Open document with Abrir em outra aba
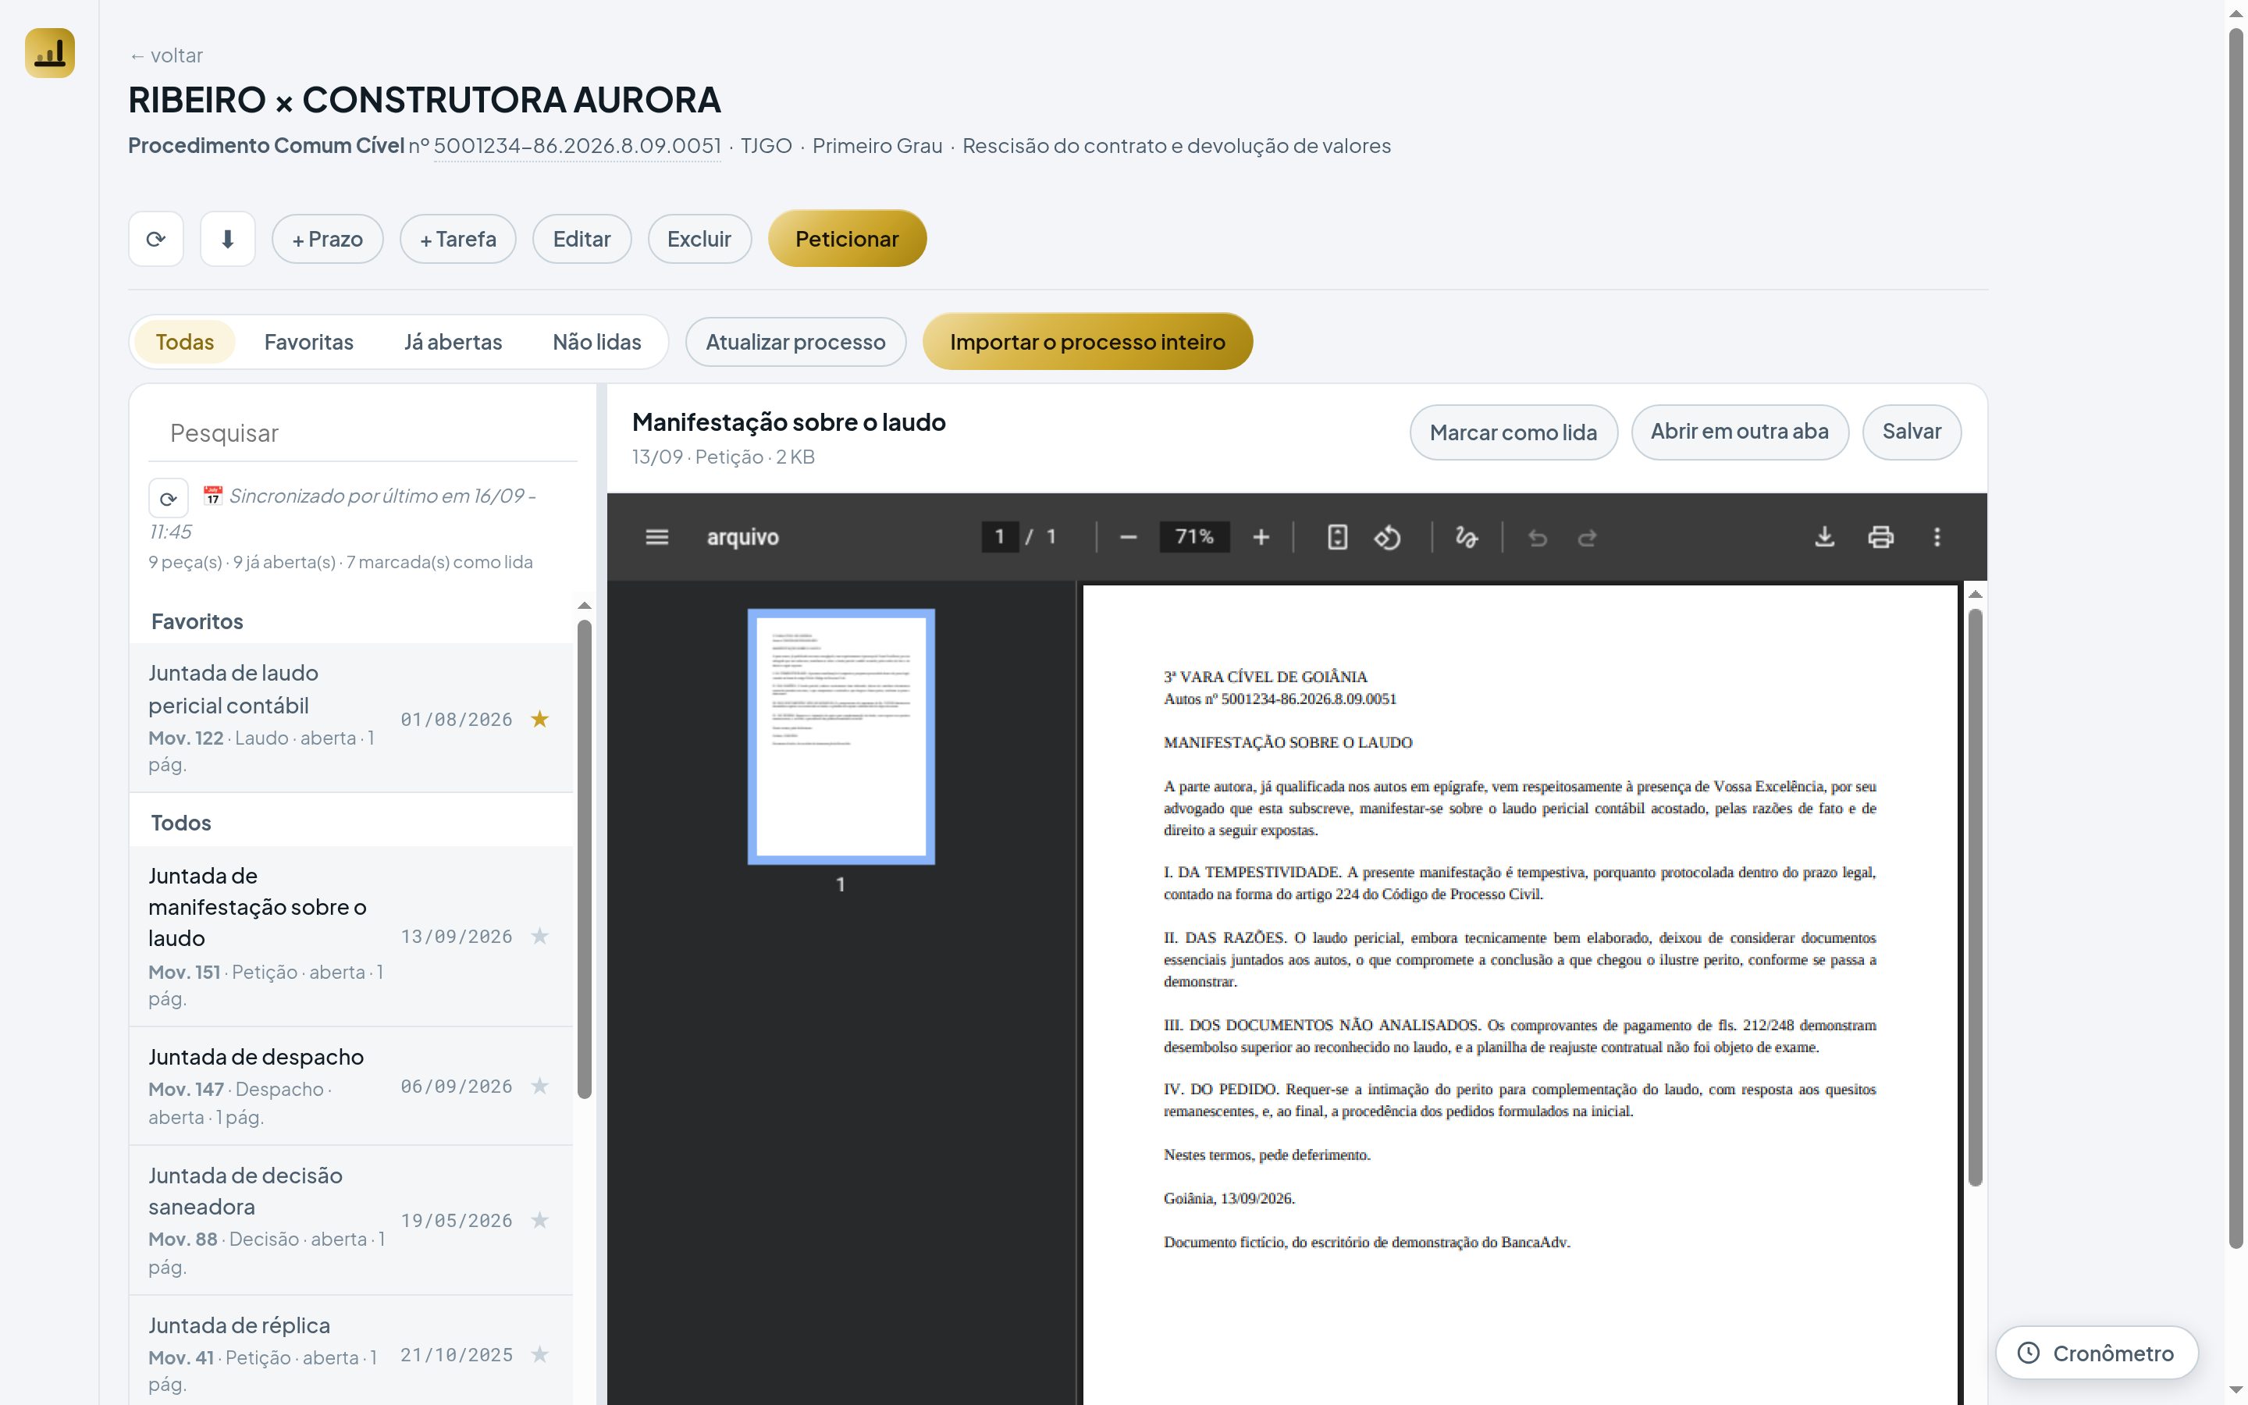This screenshot has width=2248, height=1405. 1740,432
